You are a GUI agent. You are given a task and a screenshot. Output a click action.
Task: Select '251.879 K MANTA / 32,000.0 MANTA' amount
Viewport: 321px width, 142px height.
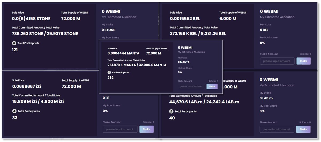point(137,65)
